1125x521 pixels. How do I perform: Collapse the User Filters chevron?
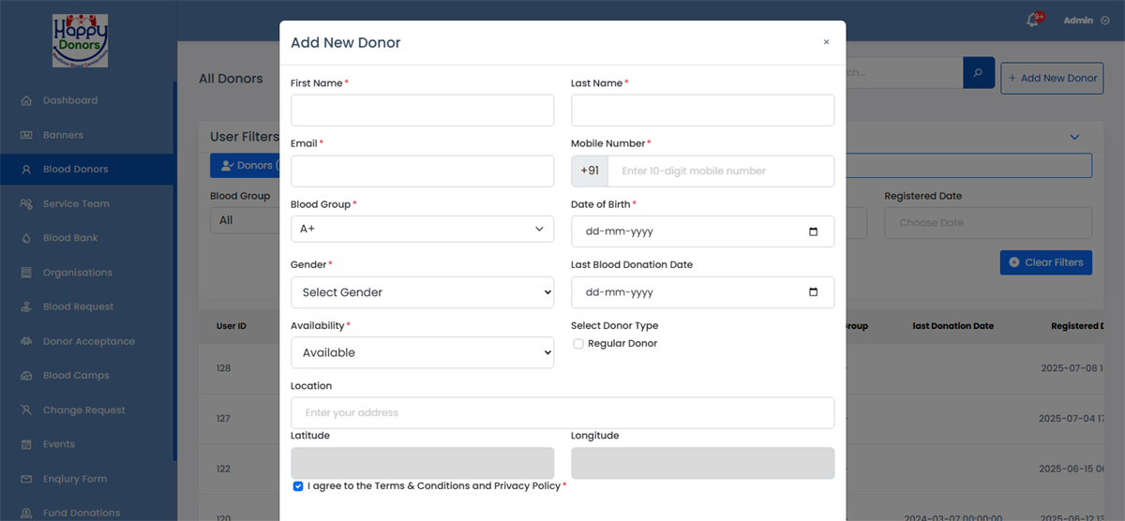tap(1074, 138)
